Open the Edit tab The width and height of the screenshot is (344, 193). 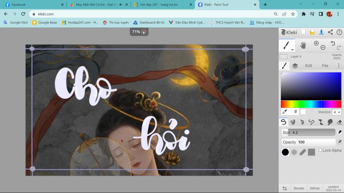309,66
